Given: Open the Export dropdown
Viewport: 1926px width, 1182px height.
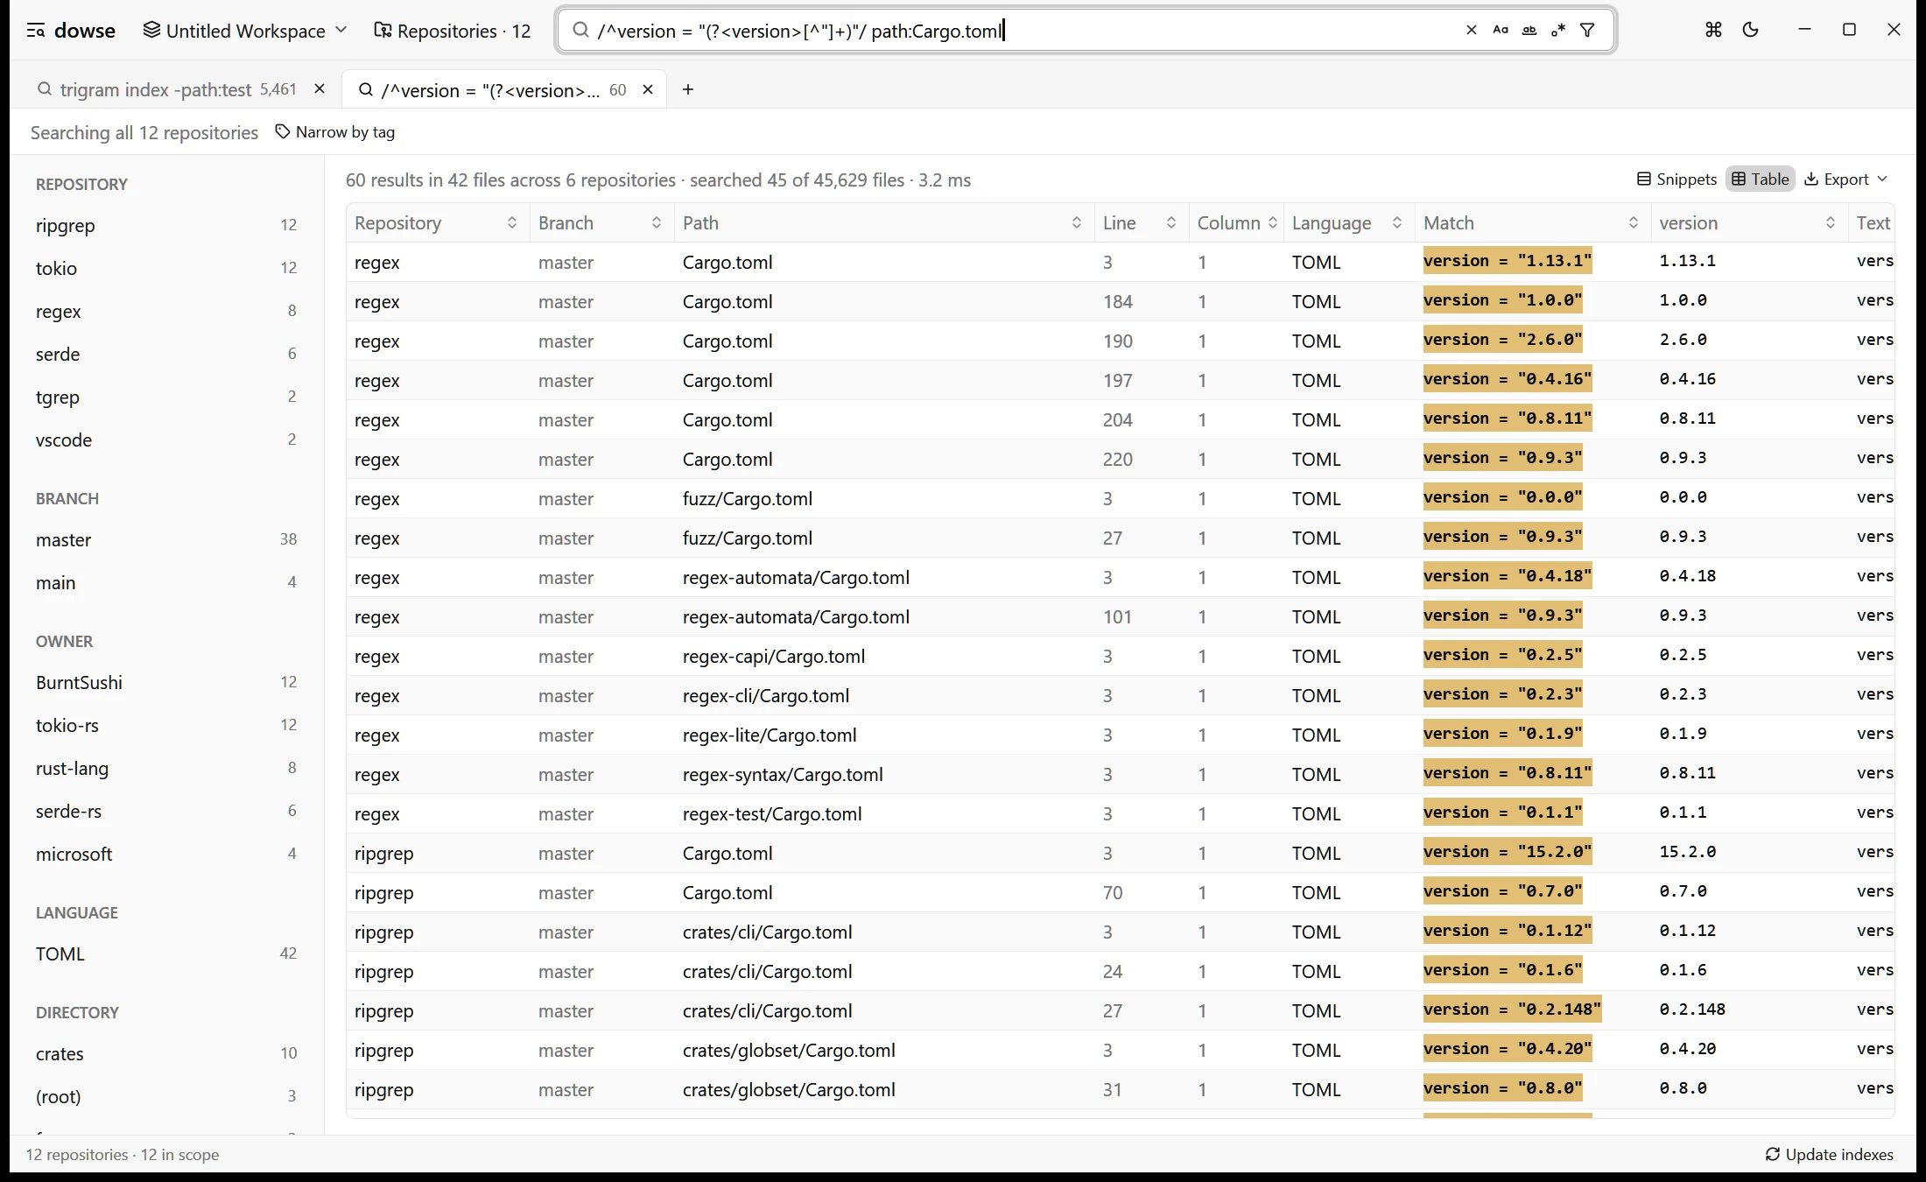Looking at the screenshot, I should pos(1845,179).
